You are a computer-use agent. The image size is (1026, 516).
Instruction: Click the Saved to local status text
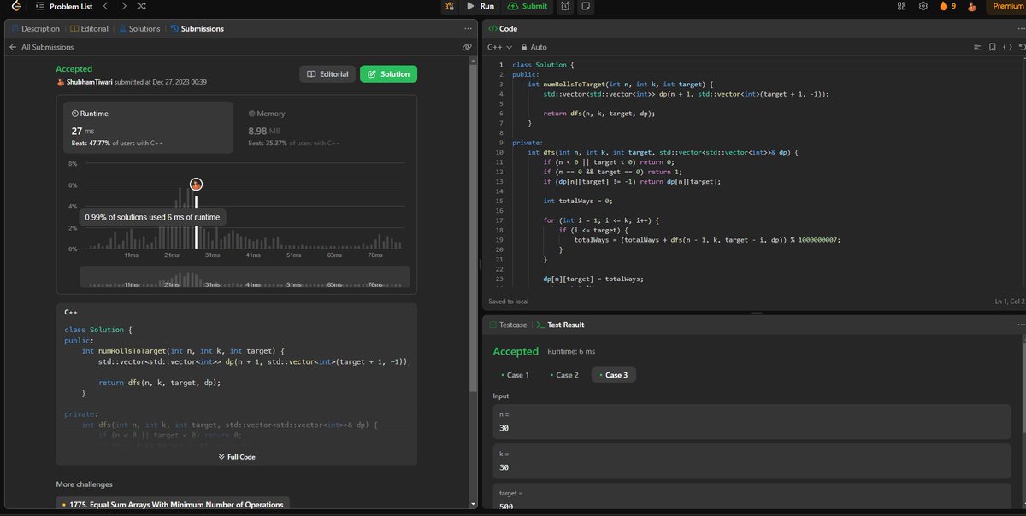(x=508, y=302)
